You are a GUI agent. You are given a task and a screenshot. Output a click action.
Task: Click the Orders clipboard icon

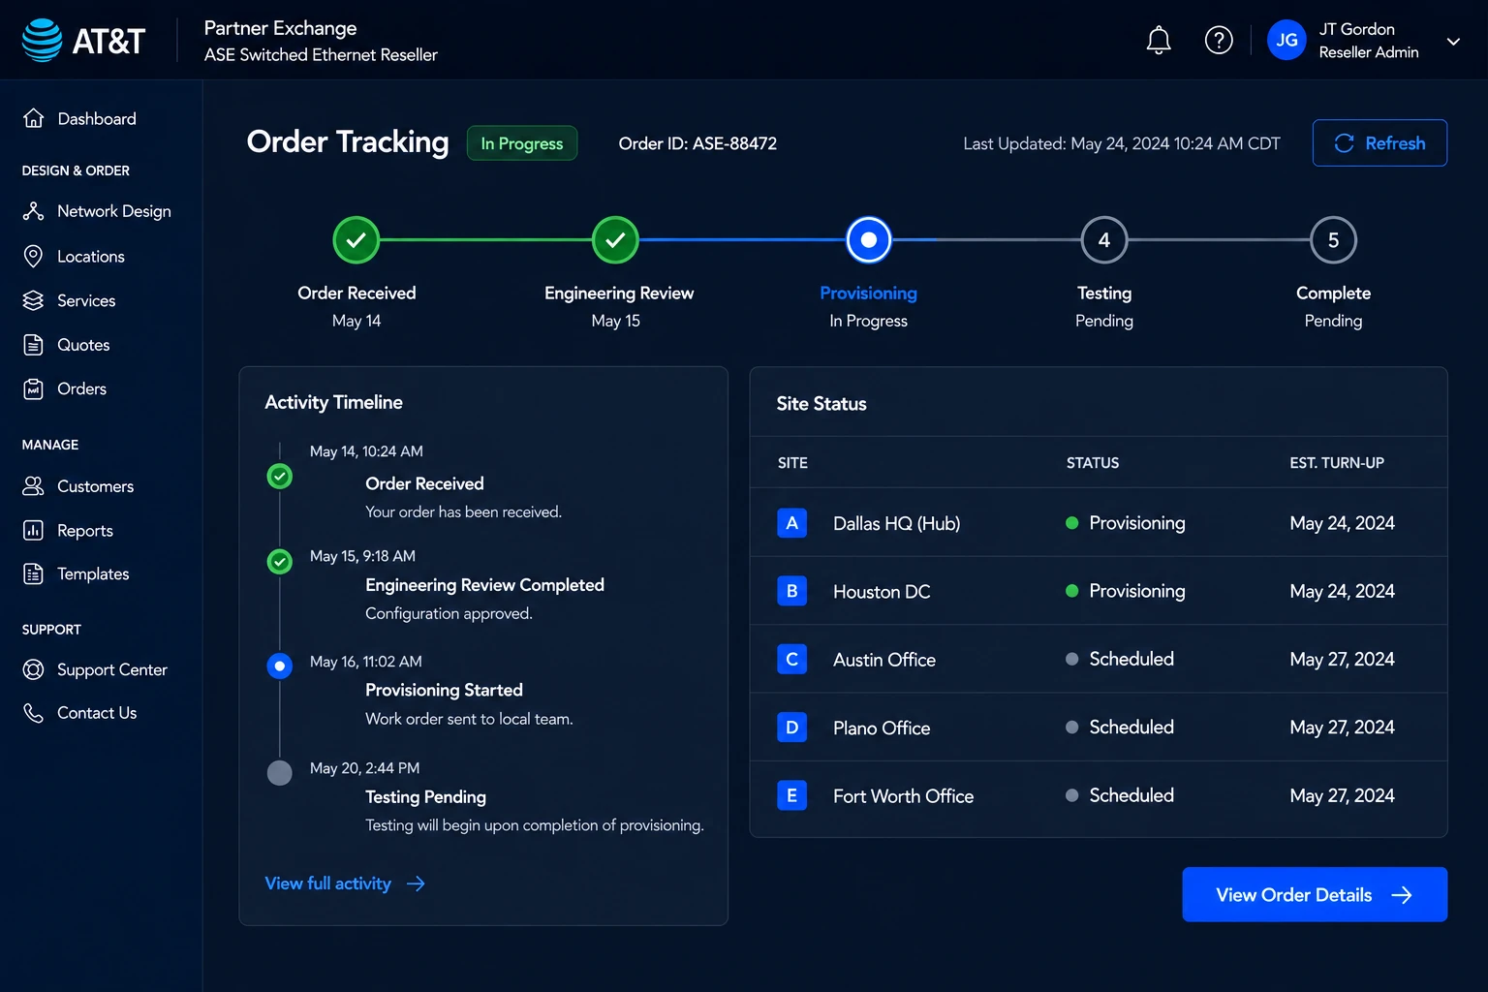coord(34,388)
